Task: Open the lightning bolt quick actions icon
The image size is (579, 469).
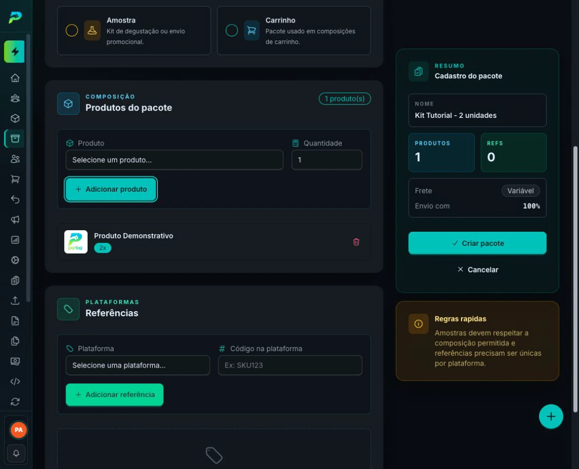Action: point(14,52)
